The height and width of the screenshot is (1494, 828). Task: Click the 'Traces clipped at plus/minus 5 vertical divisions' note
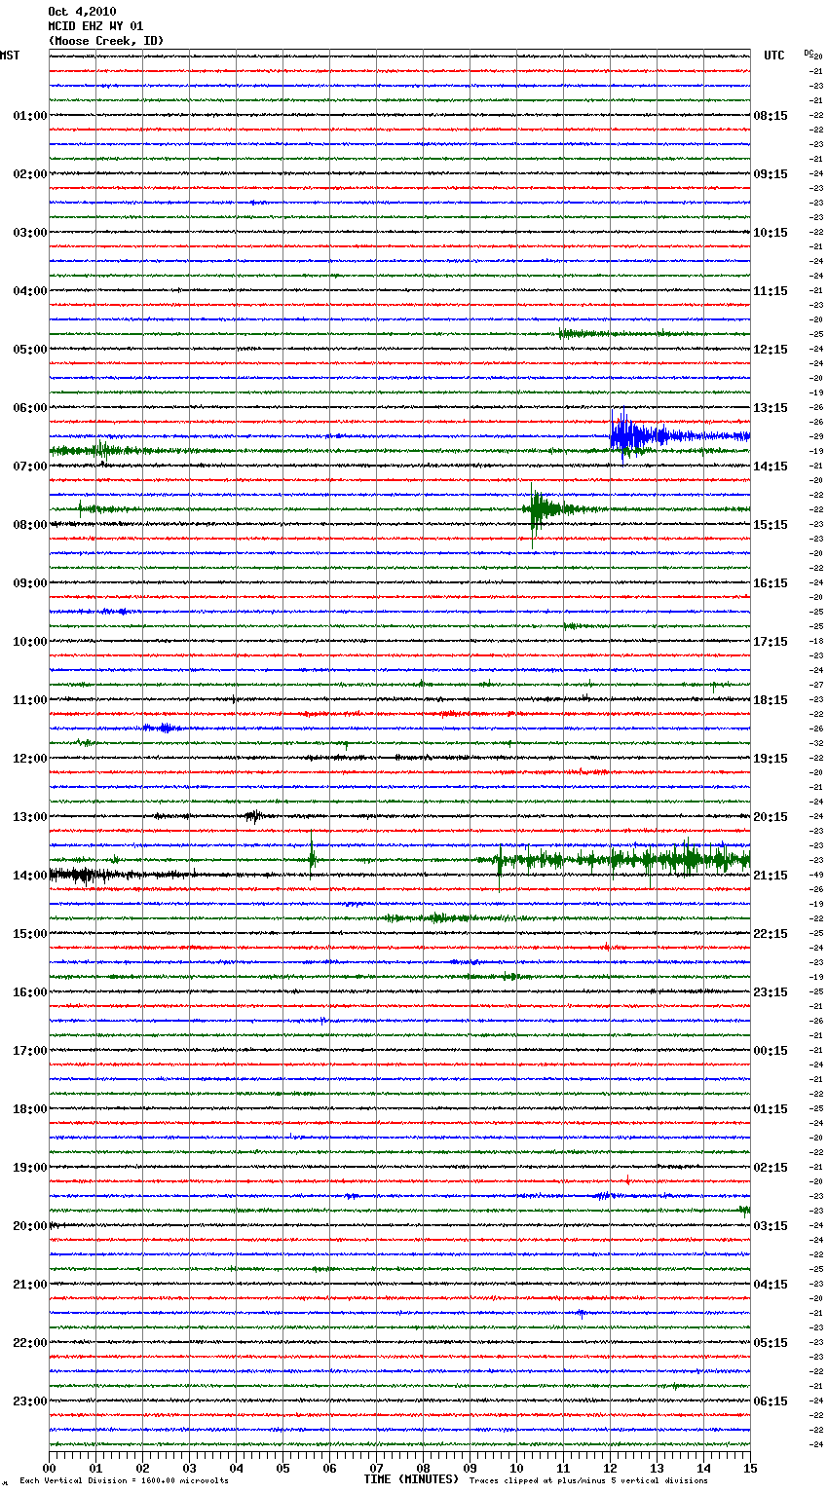pyautogui.click(x=588, y=1481)
